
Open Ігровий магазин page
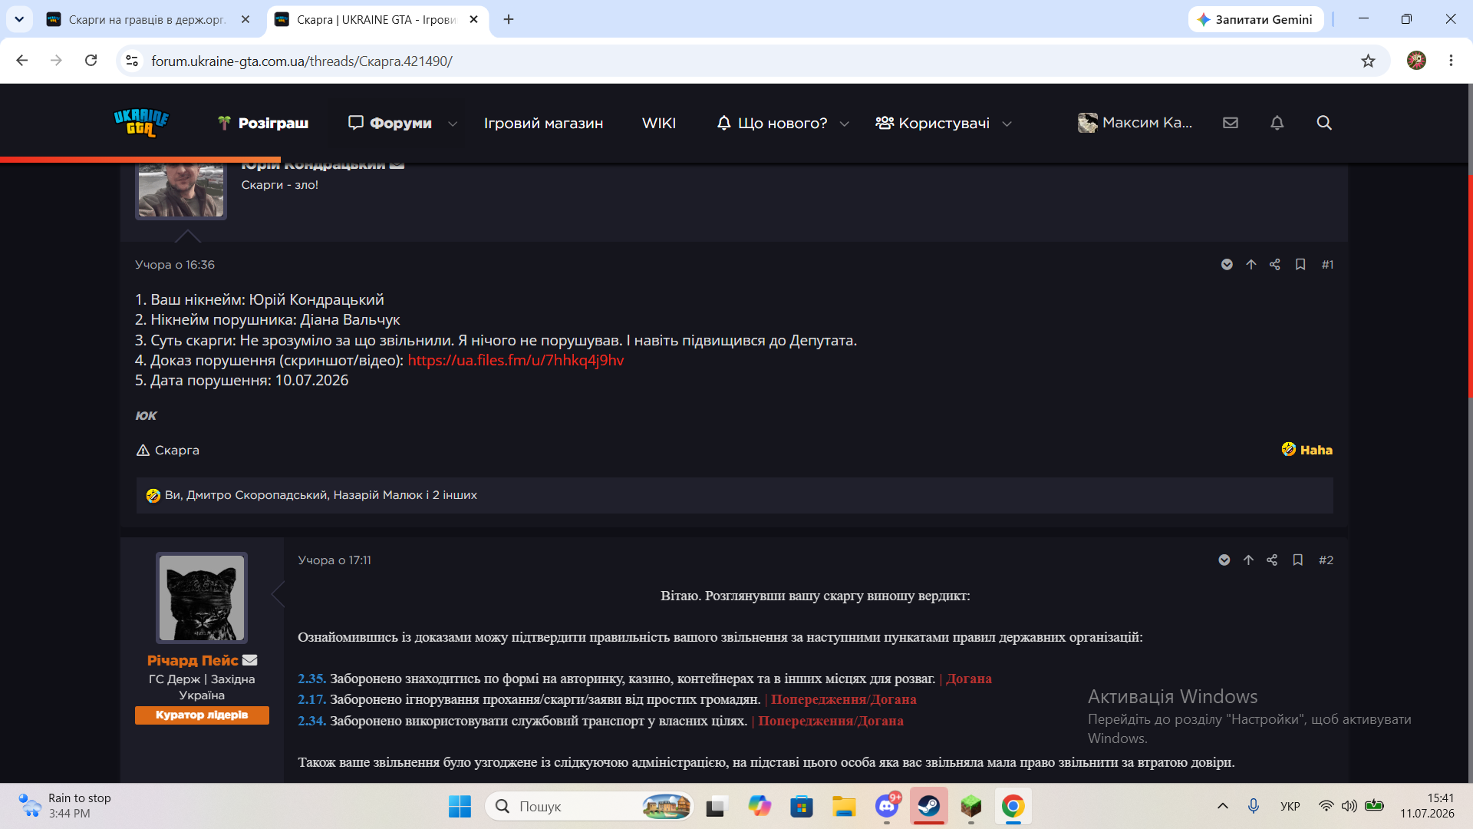543,123
